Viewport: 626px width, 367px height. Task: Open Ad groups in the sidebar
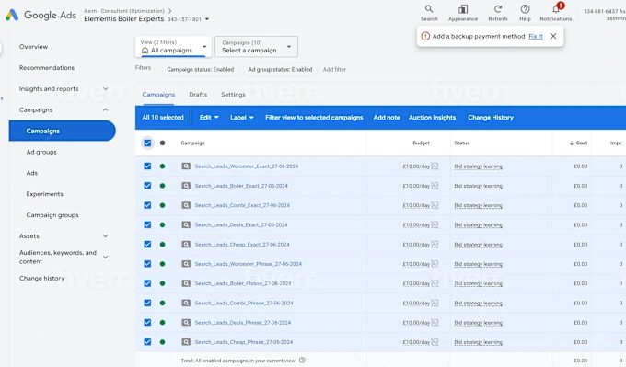(x=41, y=152)
